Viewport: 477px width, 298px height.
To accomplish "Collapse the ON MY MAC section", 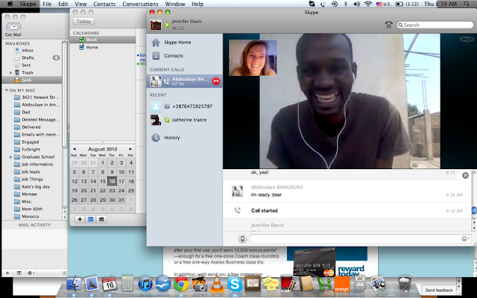I will click(x=7, y=90).
